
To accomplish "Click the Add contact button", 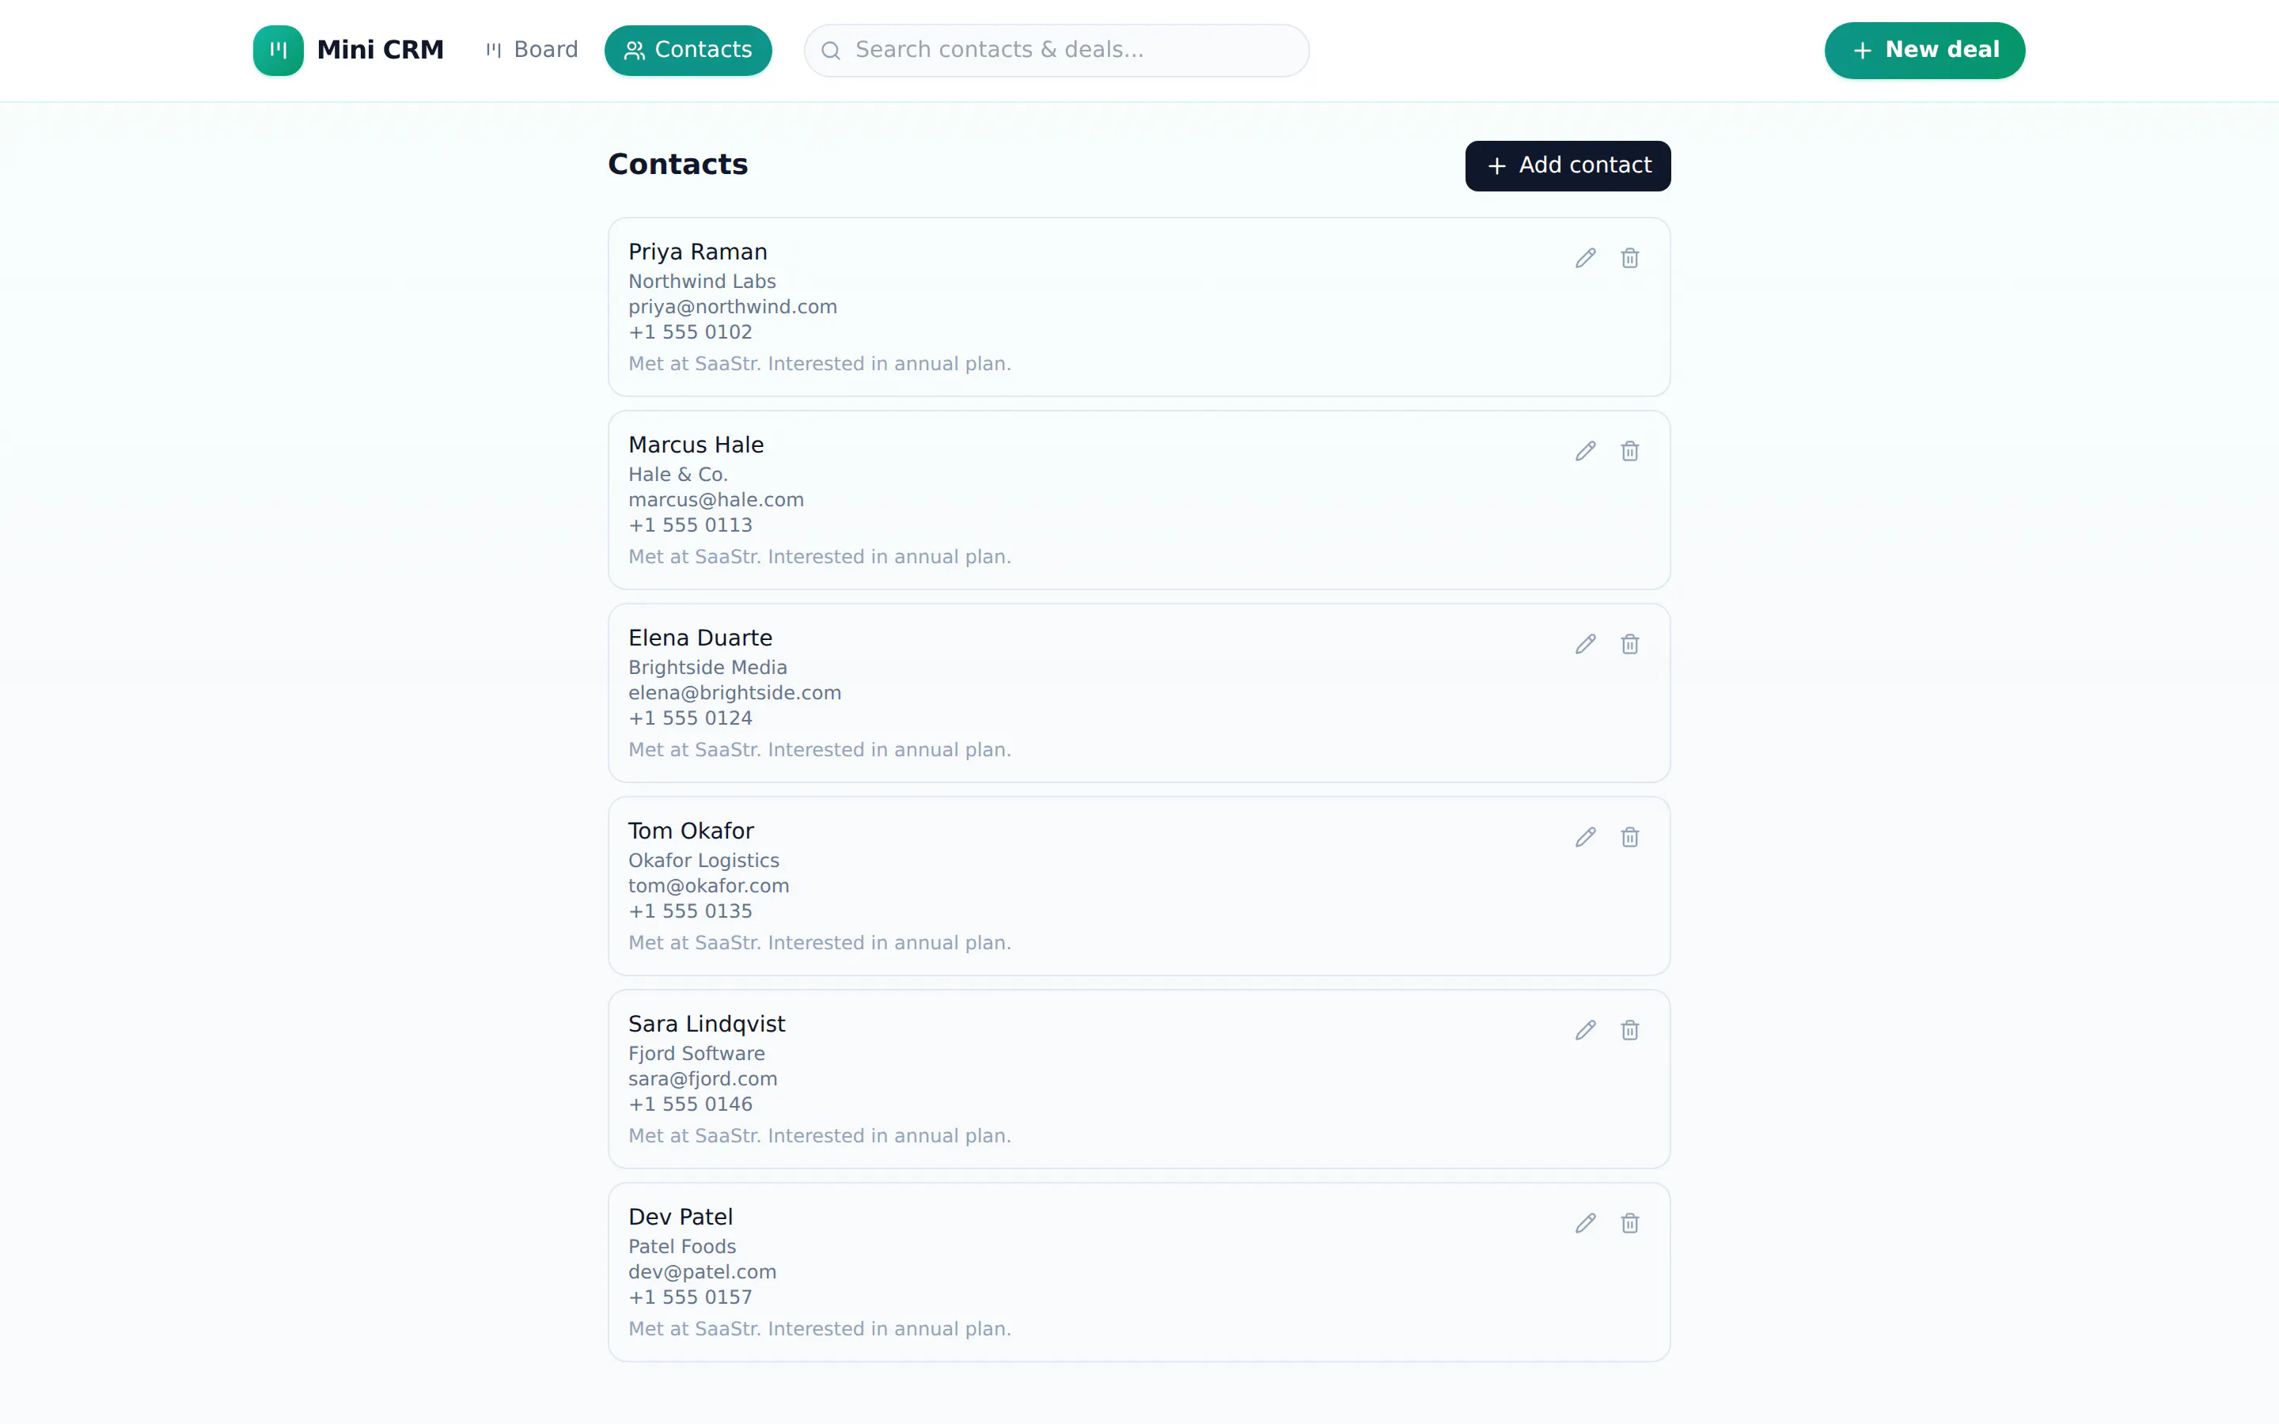I will 1567,166.
